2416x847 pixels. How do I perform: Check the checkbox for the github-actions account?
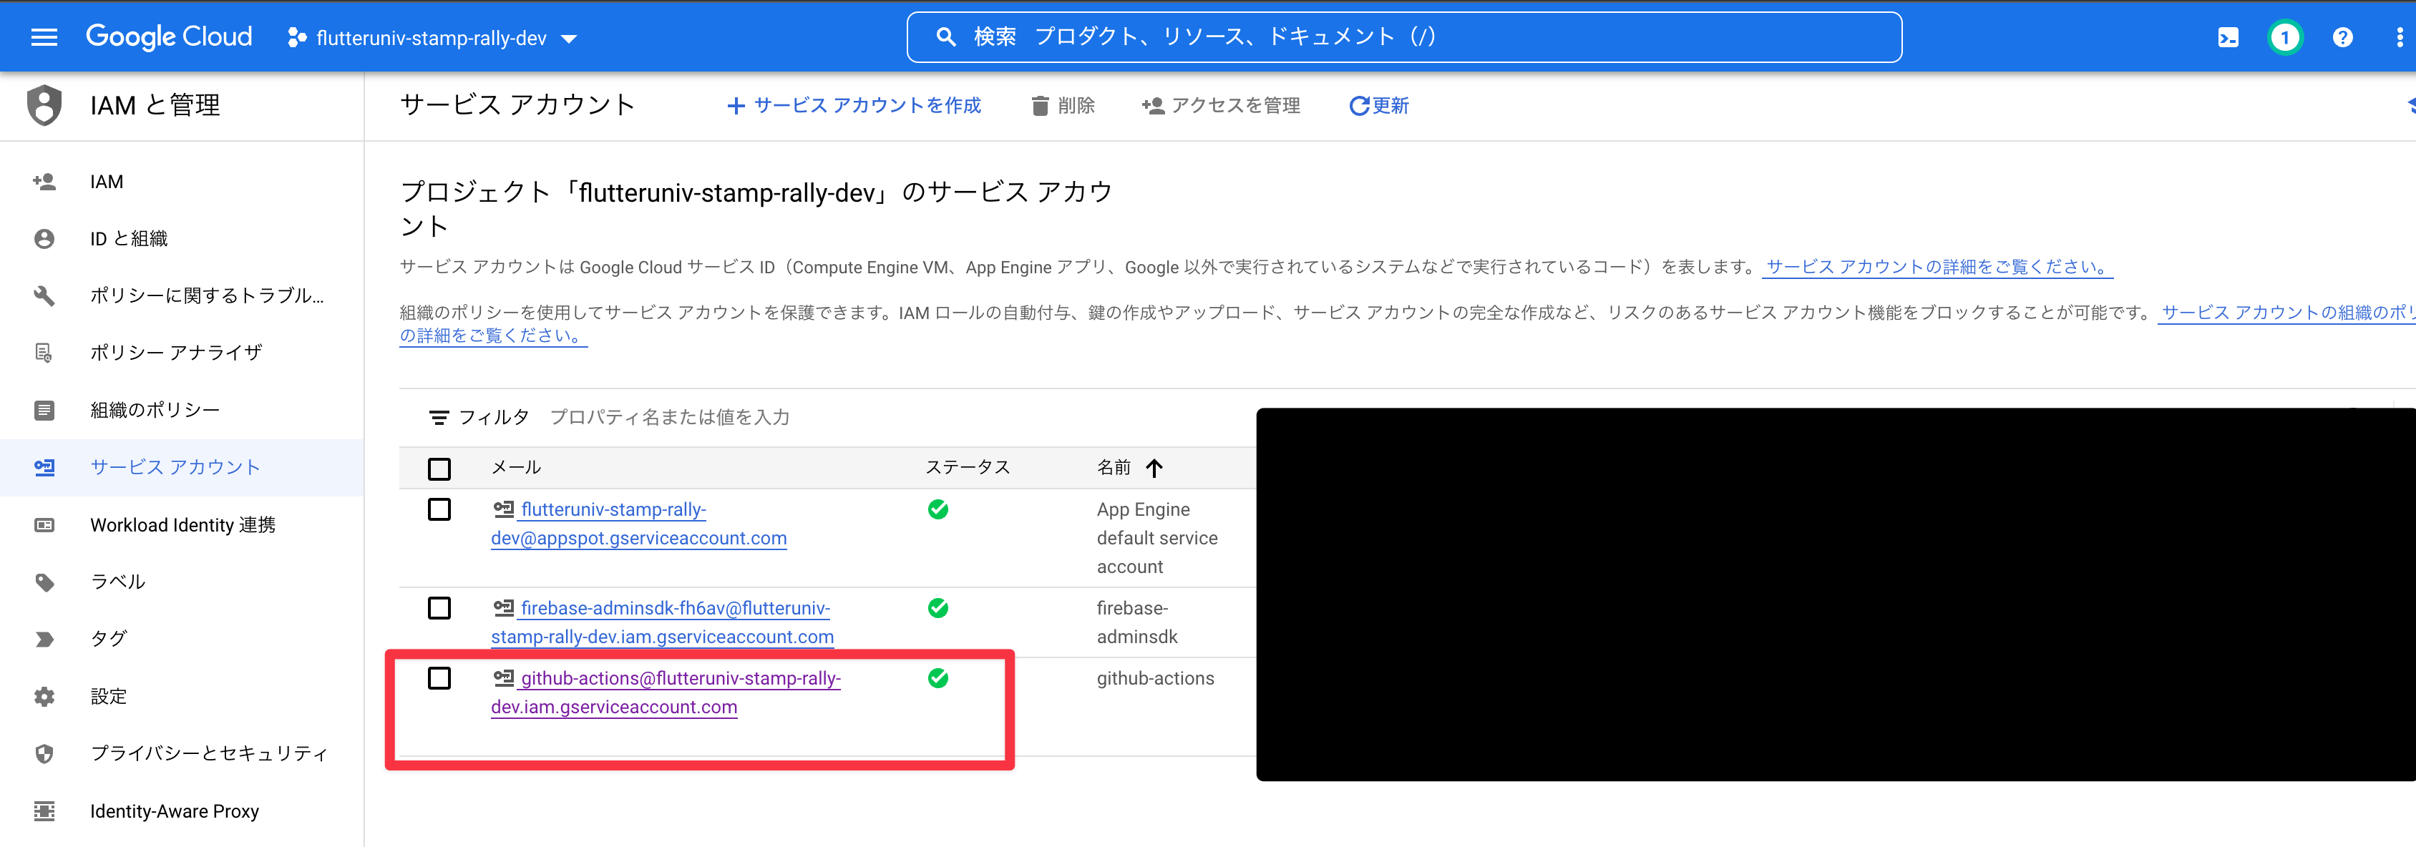439,678
